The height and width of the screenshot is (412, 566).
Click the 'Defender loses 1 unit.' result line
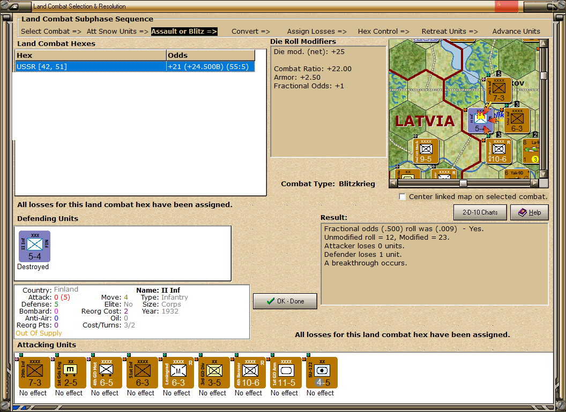(362, 255)
